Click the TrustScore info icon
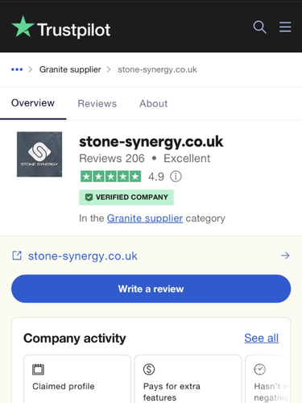 pyautogui.click(x=176, y=177)
